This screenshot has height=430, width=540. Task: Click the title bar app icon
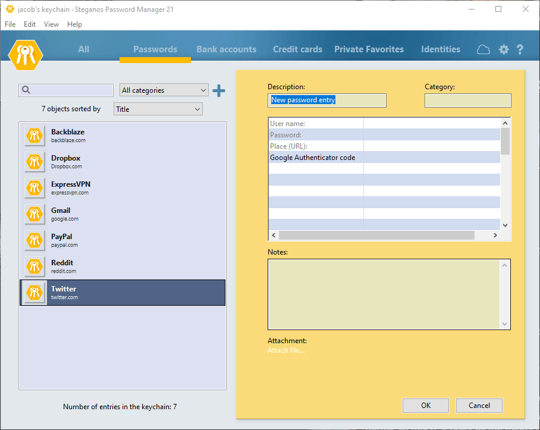10,10
